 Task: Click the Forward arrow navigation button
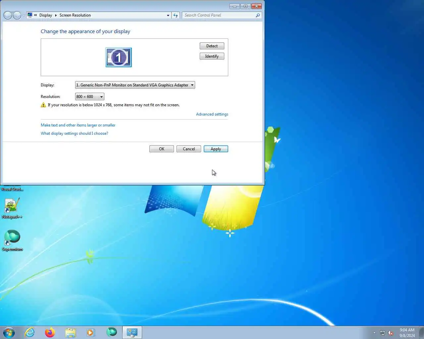pos(17,15)
